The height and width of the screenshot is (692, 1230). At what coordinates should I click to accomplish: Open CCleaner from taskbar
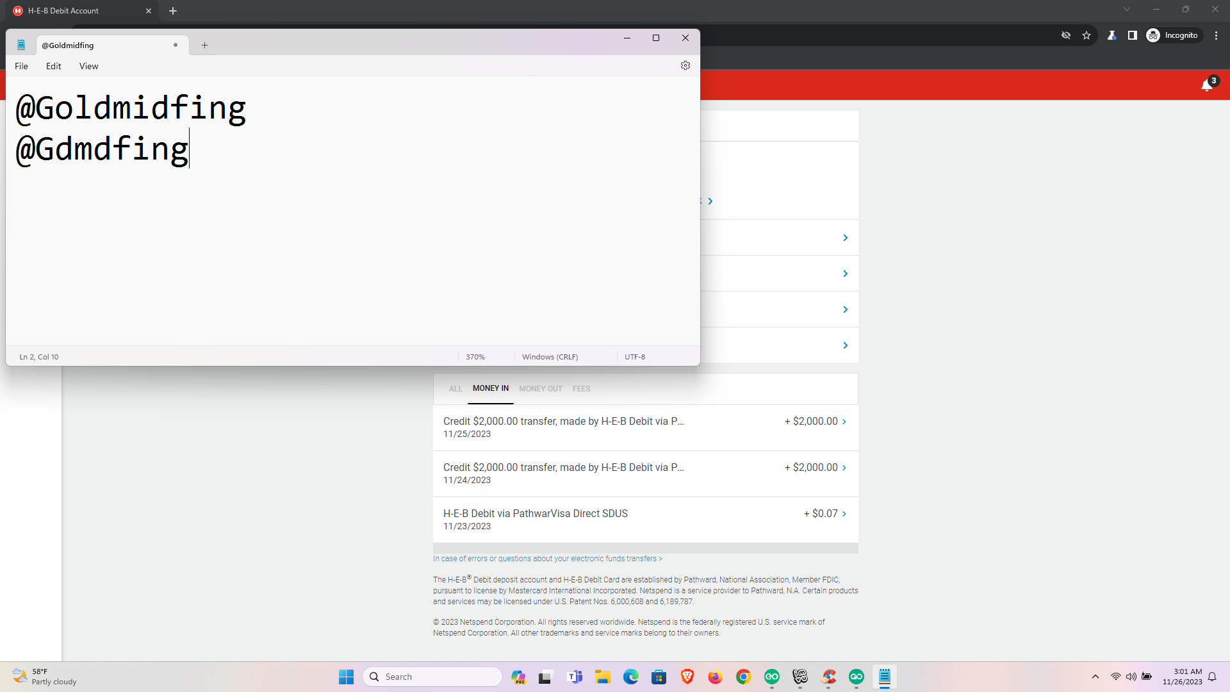click(x=828, y=677)
